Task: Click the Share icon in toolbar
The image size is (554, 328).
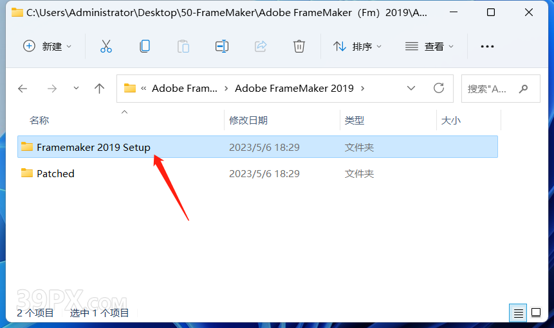Action: pyautogui.click(x=261, y=46)
